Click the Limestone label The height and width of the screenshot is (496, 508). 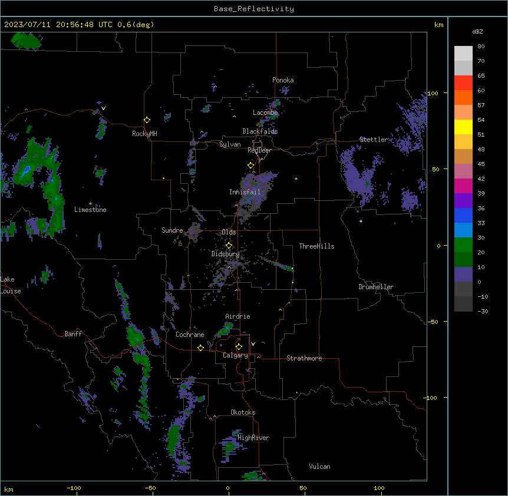(x=90, y=210)
